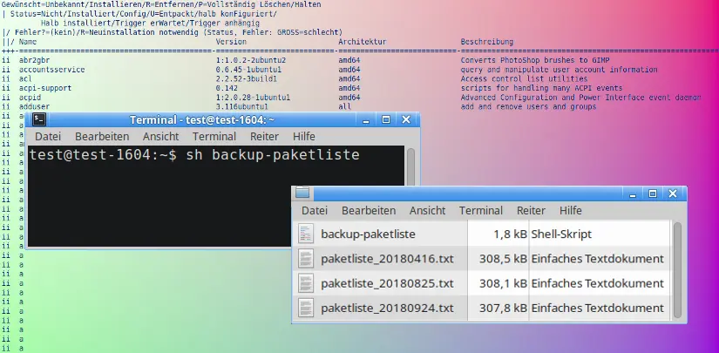Open the Datei menu in the terminal window
Viewport: 719px width, 353px height.
click(x=48, y=137)
